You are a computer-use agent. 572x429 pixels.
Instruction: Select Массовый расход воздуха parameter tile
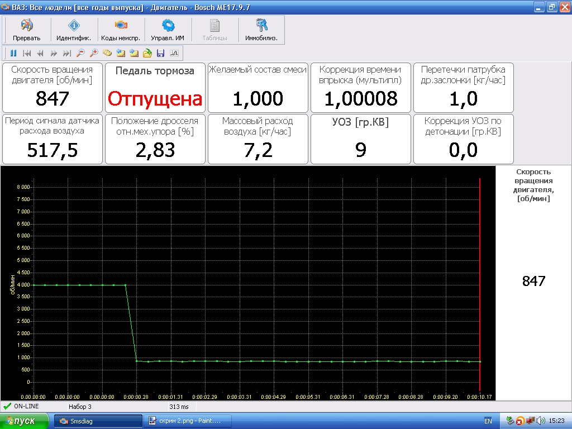258,139
